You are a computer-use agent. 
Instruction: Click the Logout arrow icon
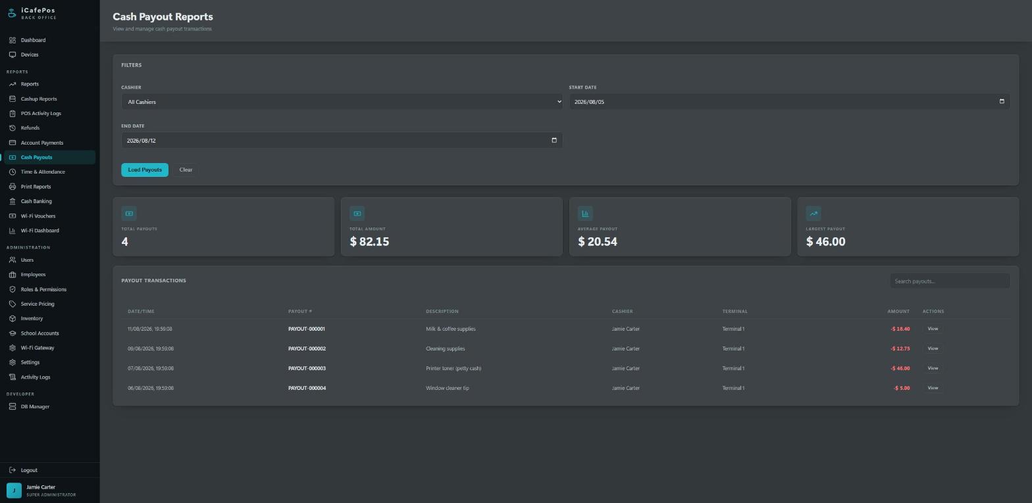tap(13, 470)
